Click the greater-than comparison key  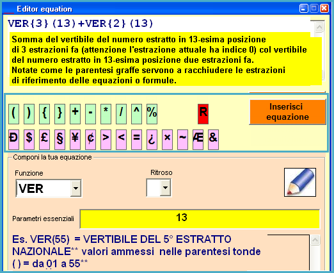[x=106, y=140]
